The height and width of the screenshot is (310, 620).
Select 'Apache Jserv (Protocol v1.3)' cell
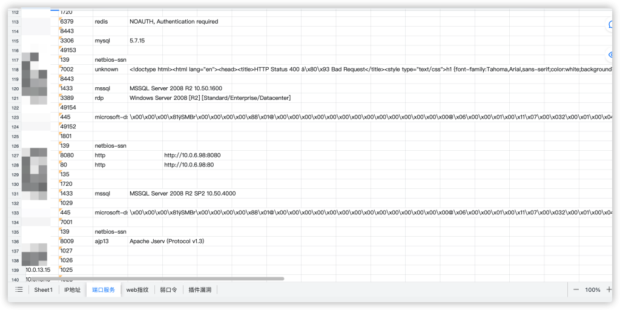pyautogui.click(x=167, y=241)
